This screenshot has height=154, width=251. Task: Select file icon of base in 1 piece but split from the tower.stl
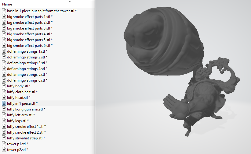4,11
